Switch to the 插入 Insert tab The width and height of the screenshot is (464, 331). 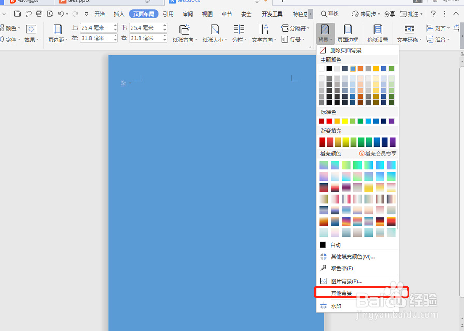click(x=119, y=14)
